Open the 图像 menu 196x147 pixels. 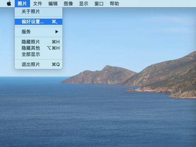click(68, 4)
